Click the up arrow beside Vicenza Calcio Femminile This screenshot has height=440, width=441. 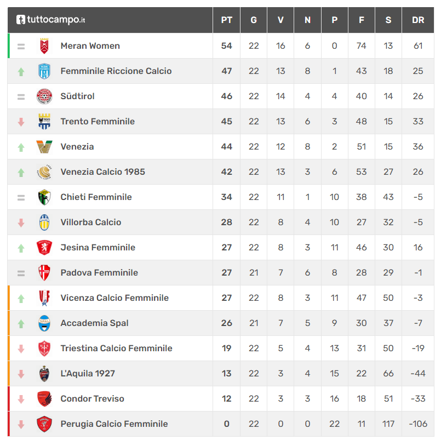(21, 299)
